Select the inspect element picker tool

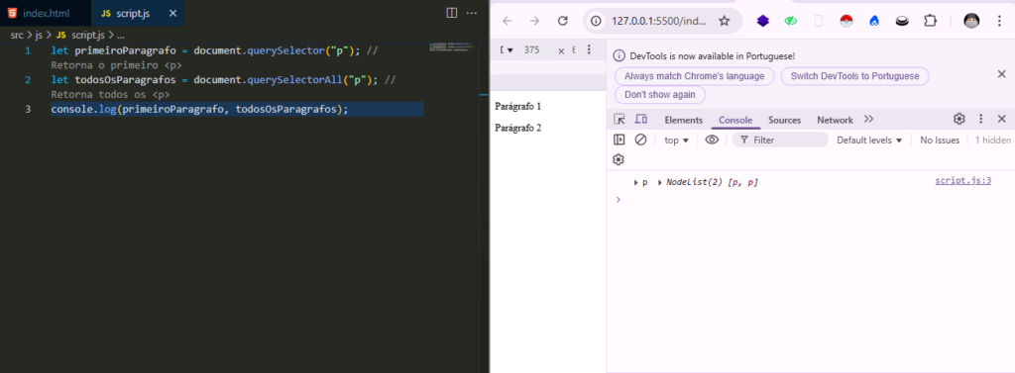click(x=620, y=119)
